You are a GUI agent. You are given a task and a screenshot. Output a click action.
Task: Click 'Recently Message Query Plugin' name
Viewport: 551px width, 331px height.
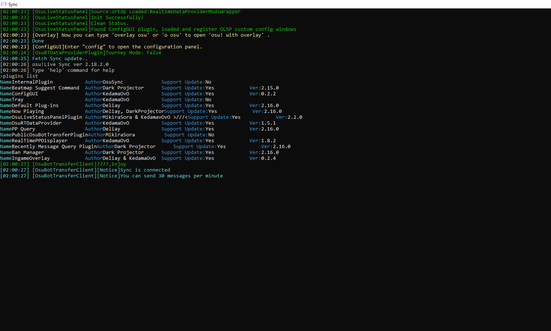tap(54, 147)
